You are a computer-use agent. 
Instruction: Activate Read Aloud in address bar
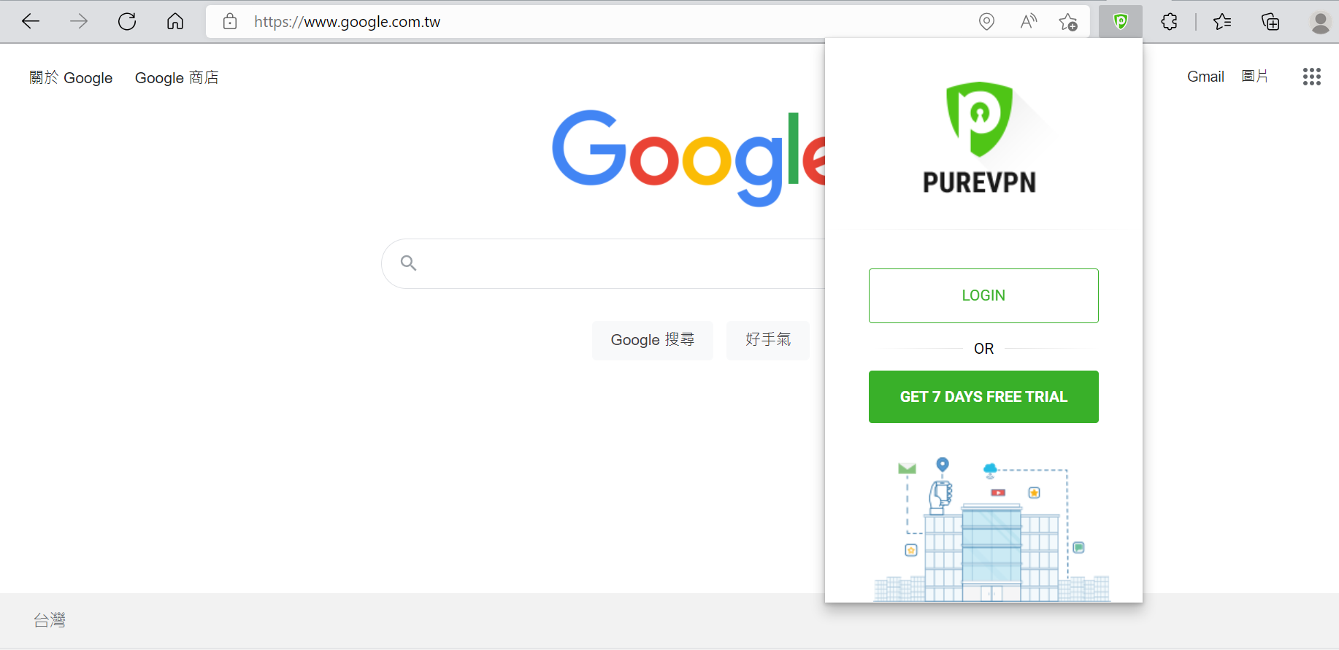(1028, 22)
